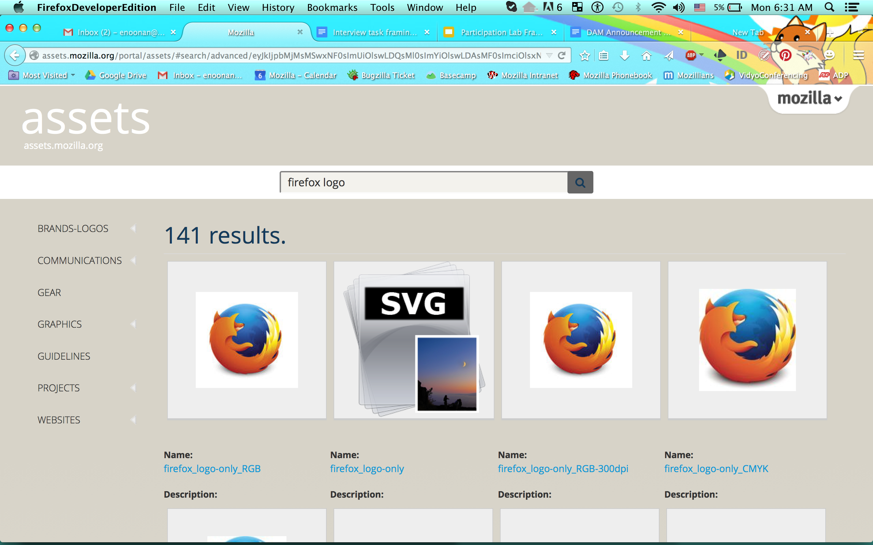The width and height of the screenshot is (873, 545).
Task: Expand the GRAPHICS category arrow
Action: (133, 324)
